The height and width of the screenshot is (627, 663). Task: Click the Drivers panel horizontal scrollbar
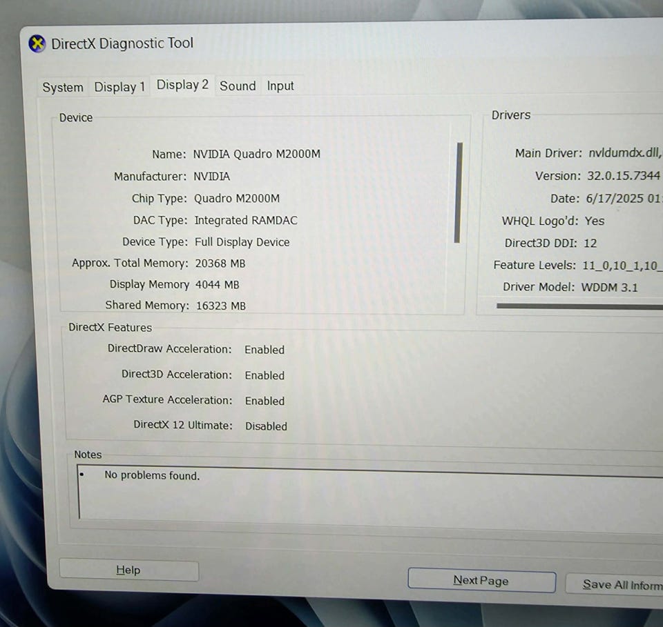click(x=579, y=306)
